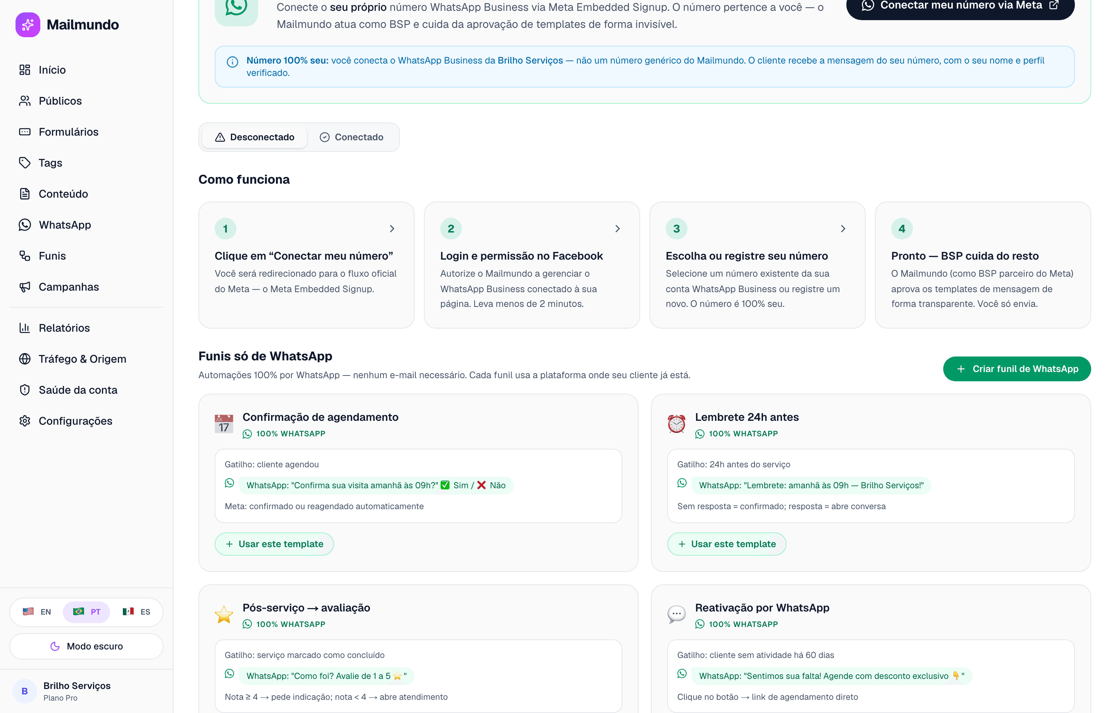
Task: Click the Funis sidebar icon
Action: 24,256
